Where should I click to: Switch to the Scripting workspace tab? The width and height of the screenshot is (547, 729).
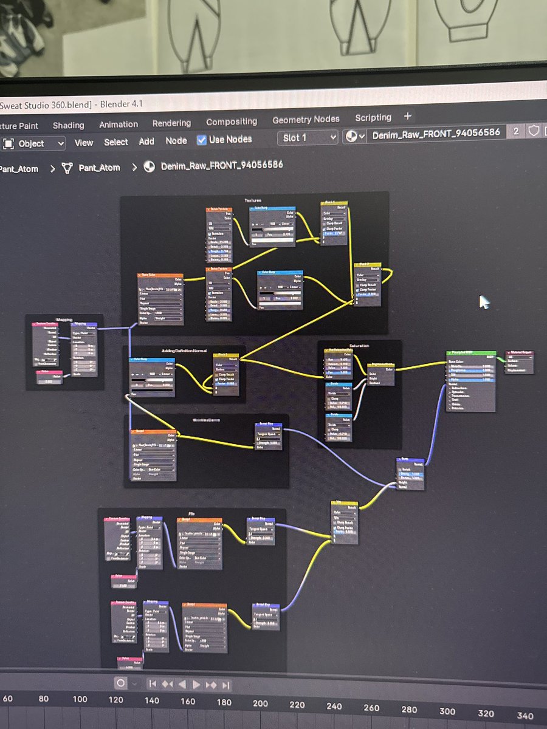point(373,118)
